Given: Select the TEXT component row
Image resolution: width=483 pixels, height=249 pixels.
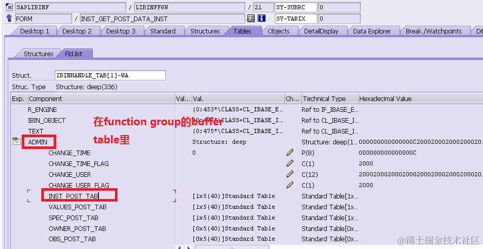Looking at the screenshot, I should coord(36,131).
